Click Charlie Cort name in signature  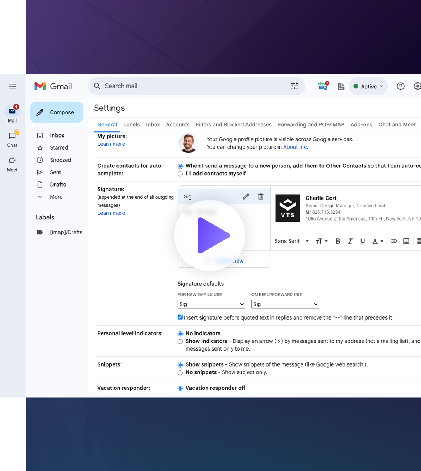pyautogui.click(x=321, y=198)
